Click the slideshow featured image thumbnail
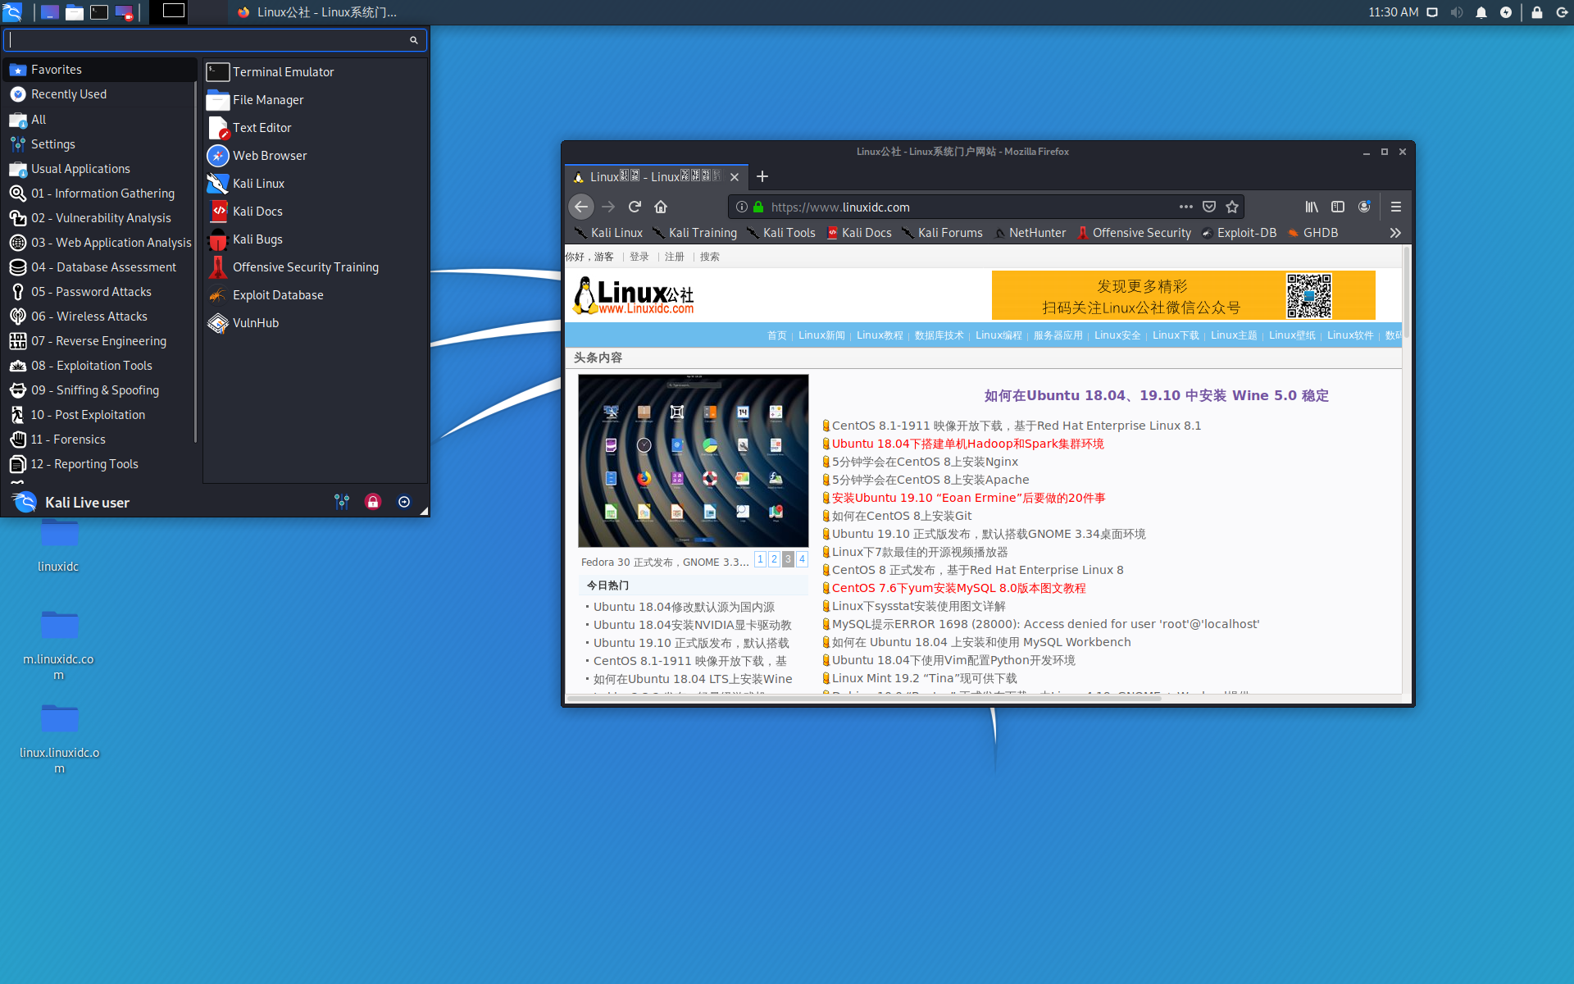1574x984 pixels. 693,461
